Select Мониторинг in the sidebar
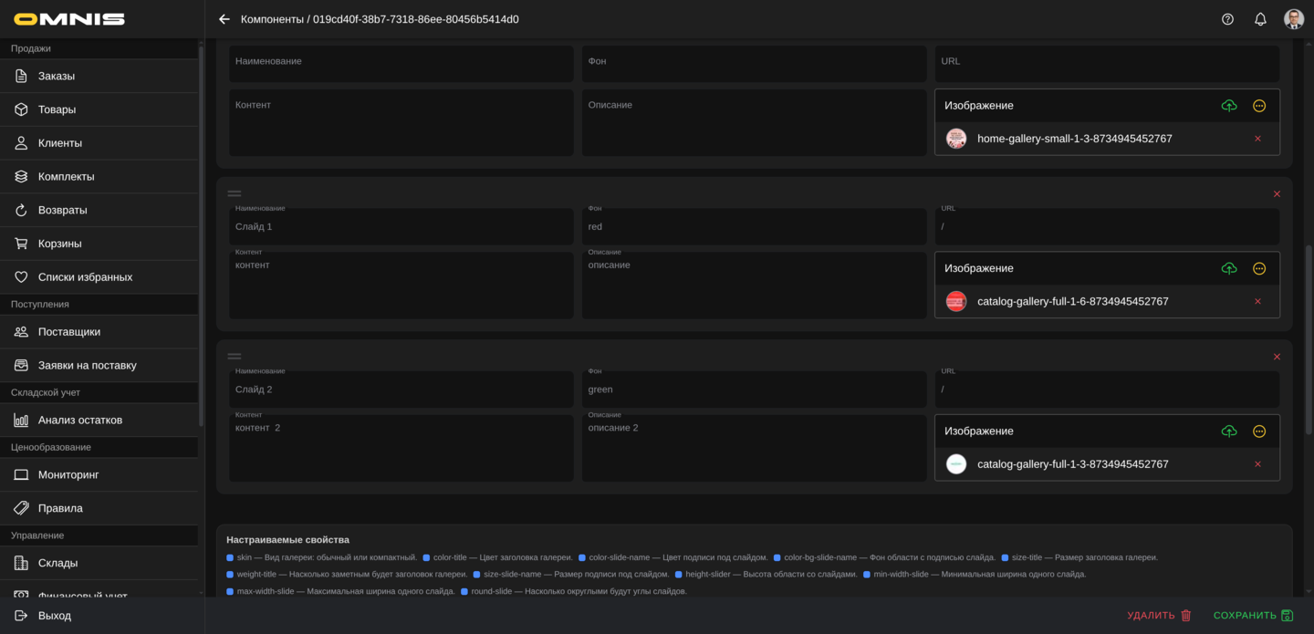This screenshot has height=634, width=1314. pos(68,474)
